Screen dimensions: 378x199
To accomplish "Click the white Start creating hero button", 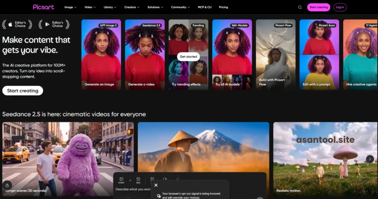I will tap(23, 91).
